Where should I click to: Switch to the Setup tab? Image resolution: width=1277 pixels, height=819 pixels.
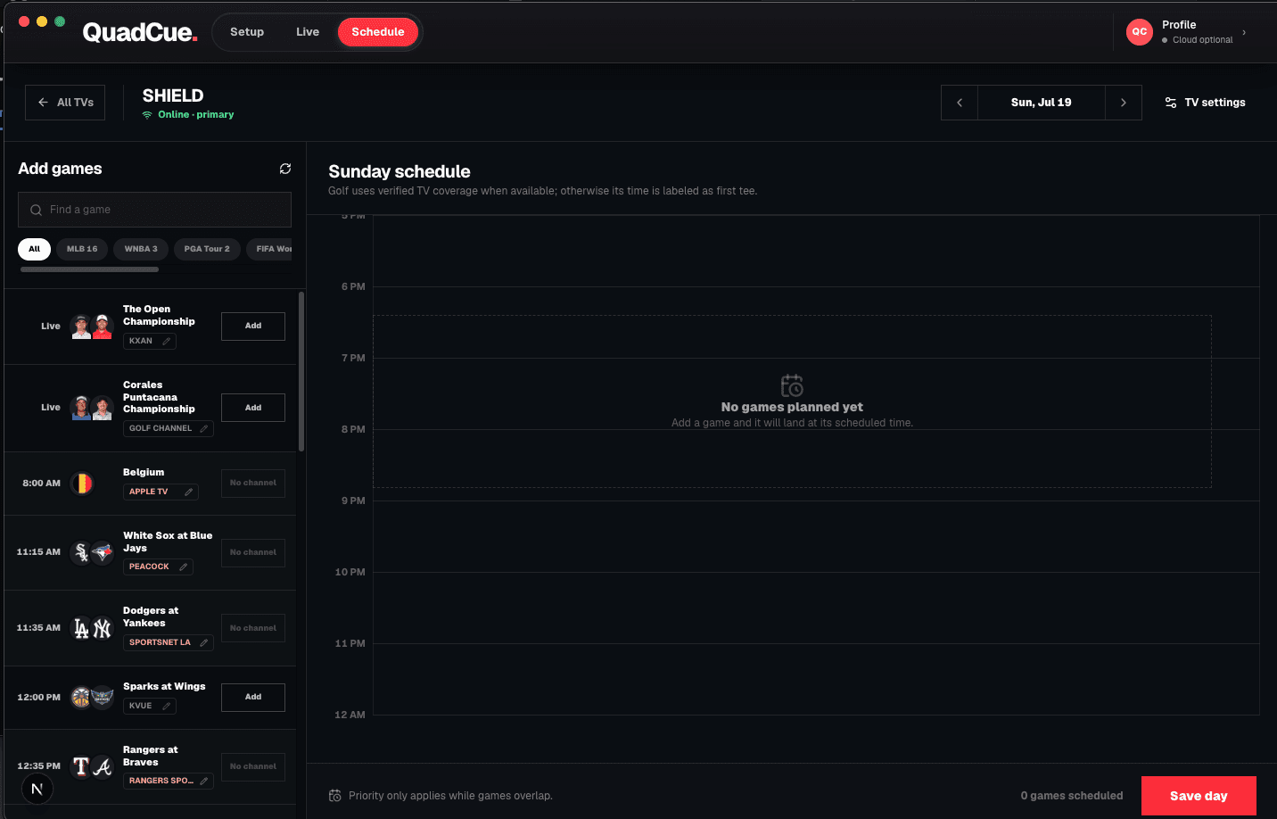pos(247,32)
